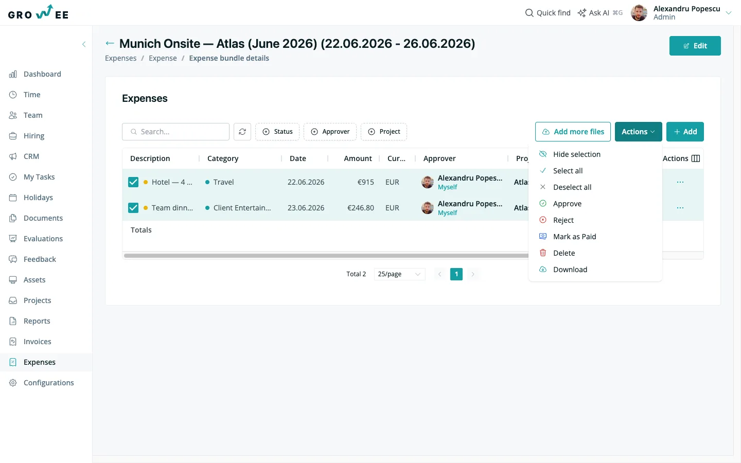The image size is (741, 463).
Task: Open Expenses in the sidebar
Action: point(40,362)
